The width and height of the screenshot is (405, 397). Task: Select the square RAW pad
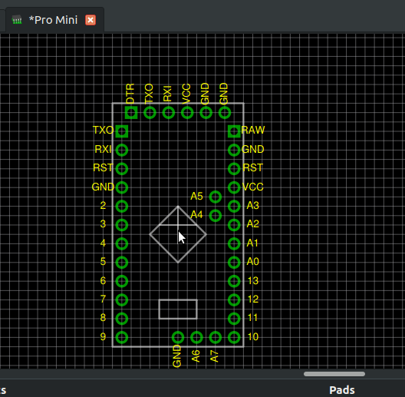(234, 131)
